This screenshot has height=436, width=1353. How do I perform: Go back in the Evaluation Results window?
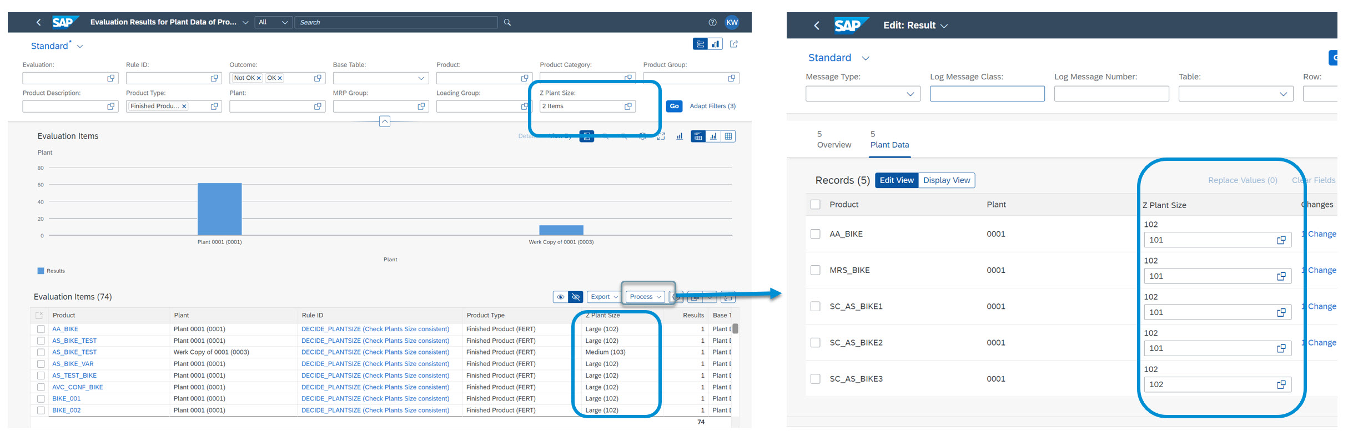point(38,22)
